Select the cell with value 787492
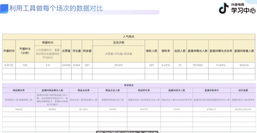This screenshot has width=257, height=133. pos(197,65)
